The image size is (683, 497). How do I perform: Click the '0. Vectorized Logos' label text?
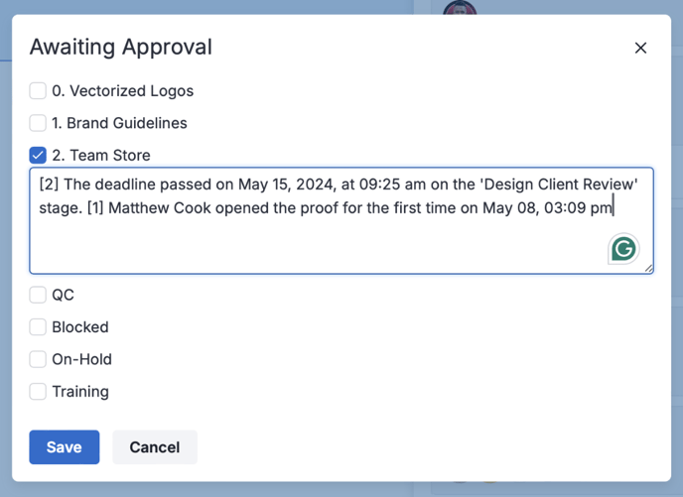point(122,91)
